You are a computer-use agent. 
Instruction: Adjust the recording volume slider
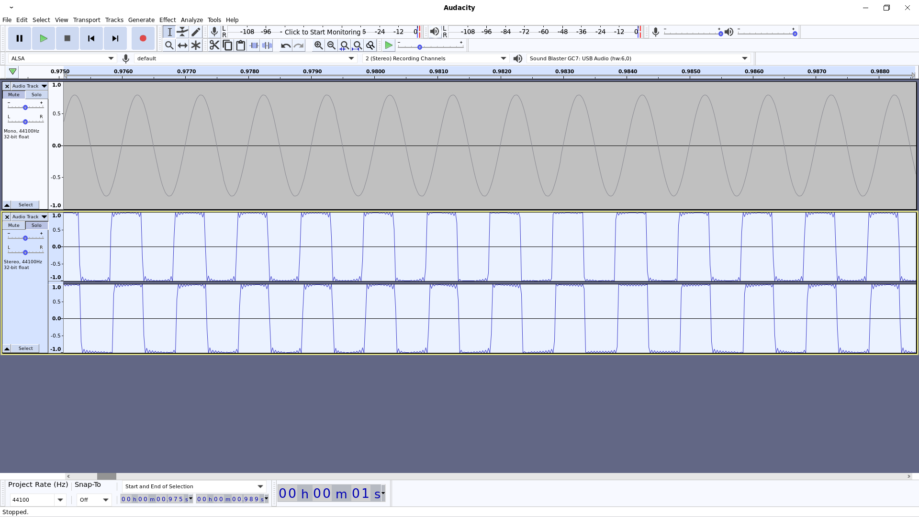coord(692,33)
